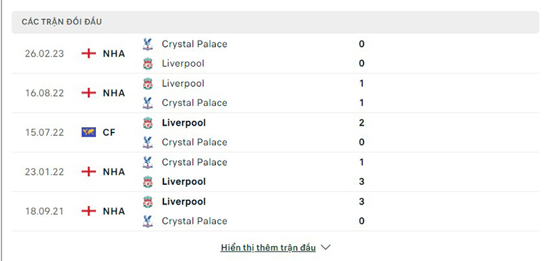Screen dimensions: 545x261
Task: Click CF competition label
Action: pyautogui.click(x=109, y=133)
